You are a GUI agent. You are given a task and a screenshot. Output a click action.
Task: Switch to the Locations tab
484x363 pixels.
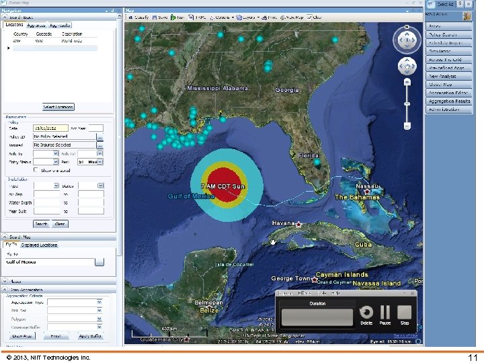pos(14,25)
